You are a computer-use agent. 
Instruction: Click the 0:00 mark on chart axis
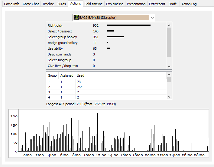point(28,155)
